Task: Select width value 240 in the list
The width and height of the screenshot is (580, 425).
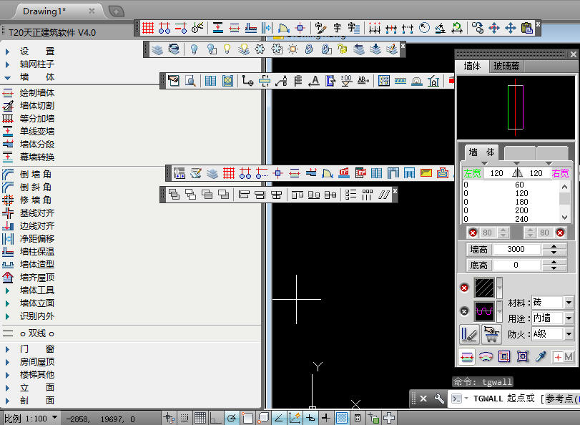Action: [x=520, y=220]
